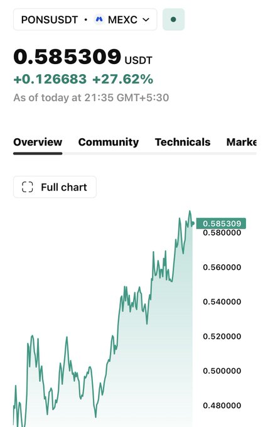Image resolution: width=263 pixels, height=427 pixels.
Task: Switch to the Community tab
Action: [x=109, y=142]
